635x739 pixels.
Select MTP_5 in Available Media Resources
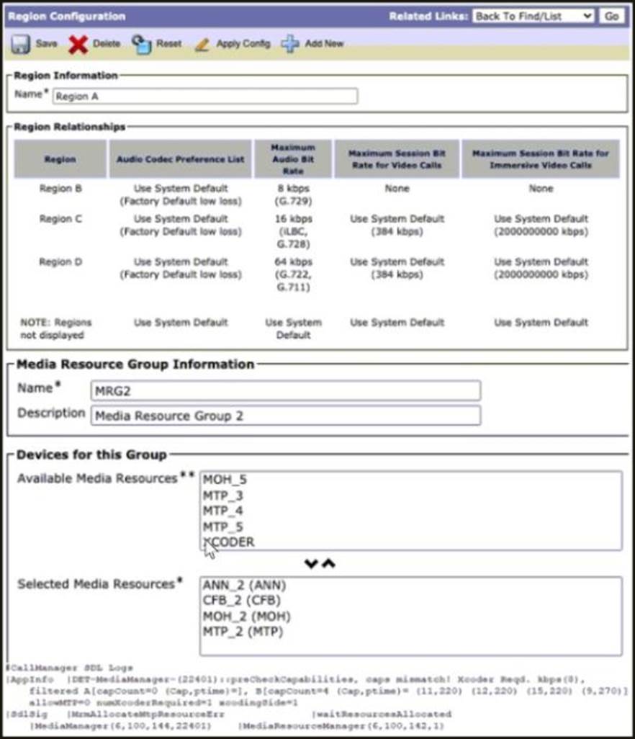point(222,527)
